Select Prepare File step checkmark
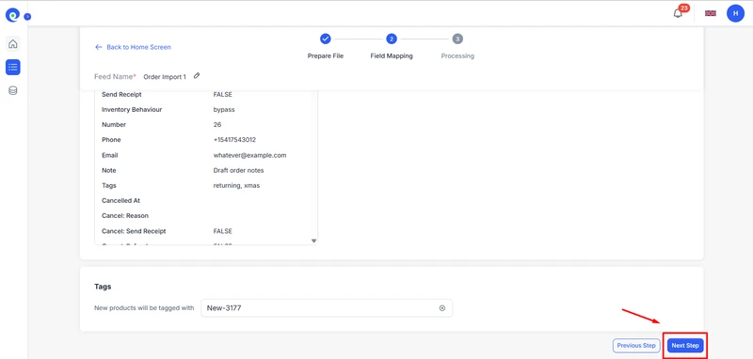753x359 pixels. [x=325, y=39]
